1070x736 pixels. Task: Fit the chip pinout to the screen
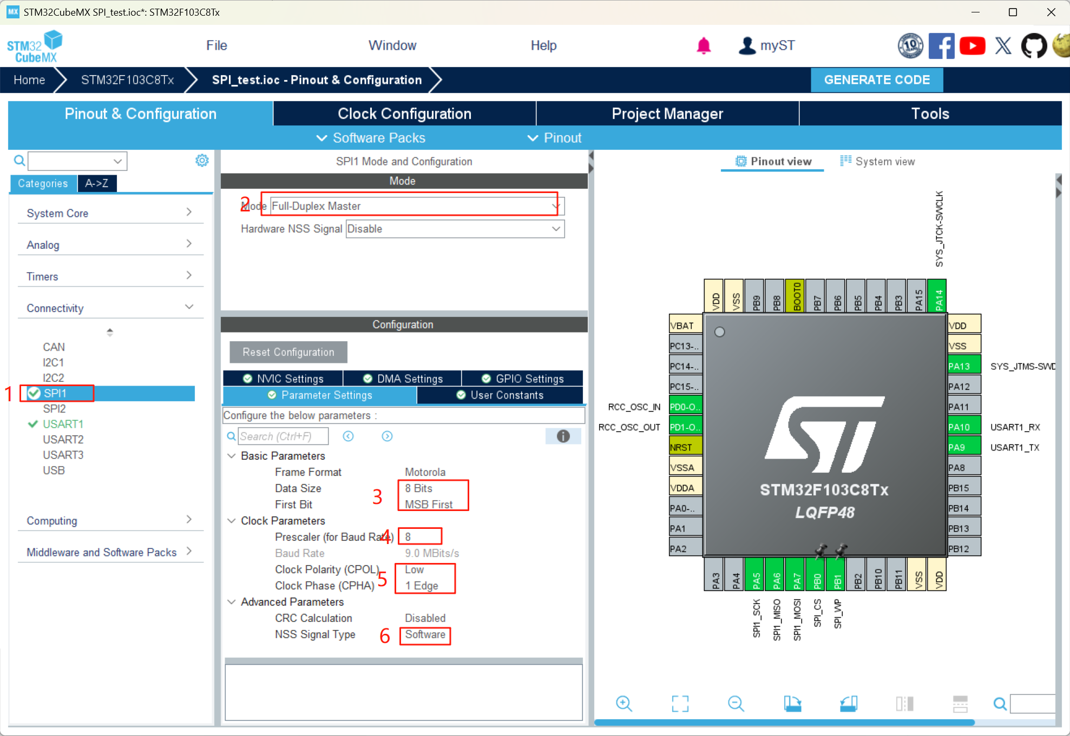click(680, 704)
